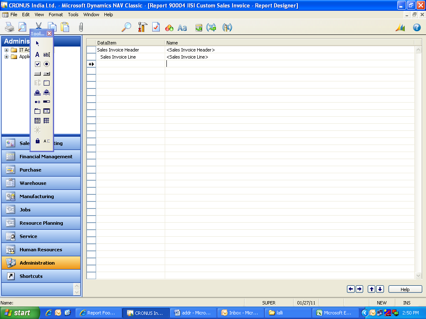This screenshot has height=319, width=426.
Task: Select the Option Button tool in the Toolbox
Action: pos(46,64)
